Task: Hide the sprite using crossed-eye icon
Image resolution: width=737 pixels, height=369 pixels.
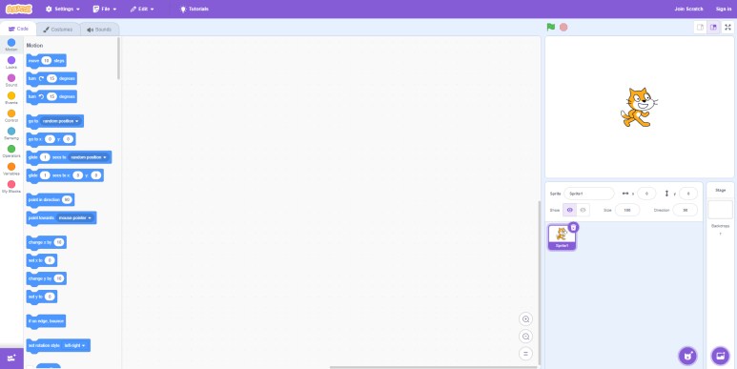Action: tap(583, 210)
